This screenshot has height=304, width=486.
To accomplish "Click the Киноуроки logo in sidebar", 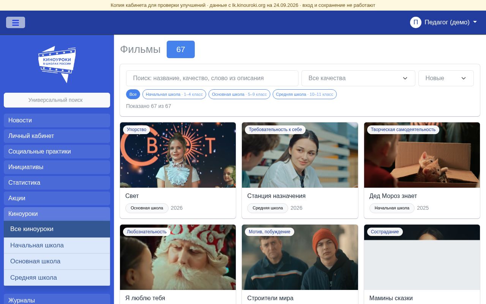I will 57,64.
